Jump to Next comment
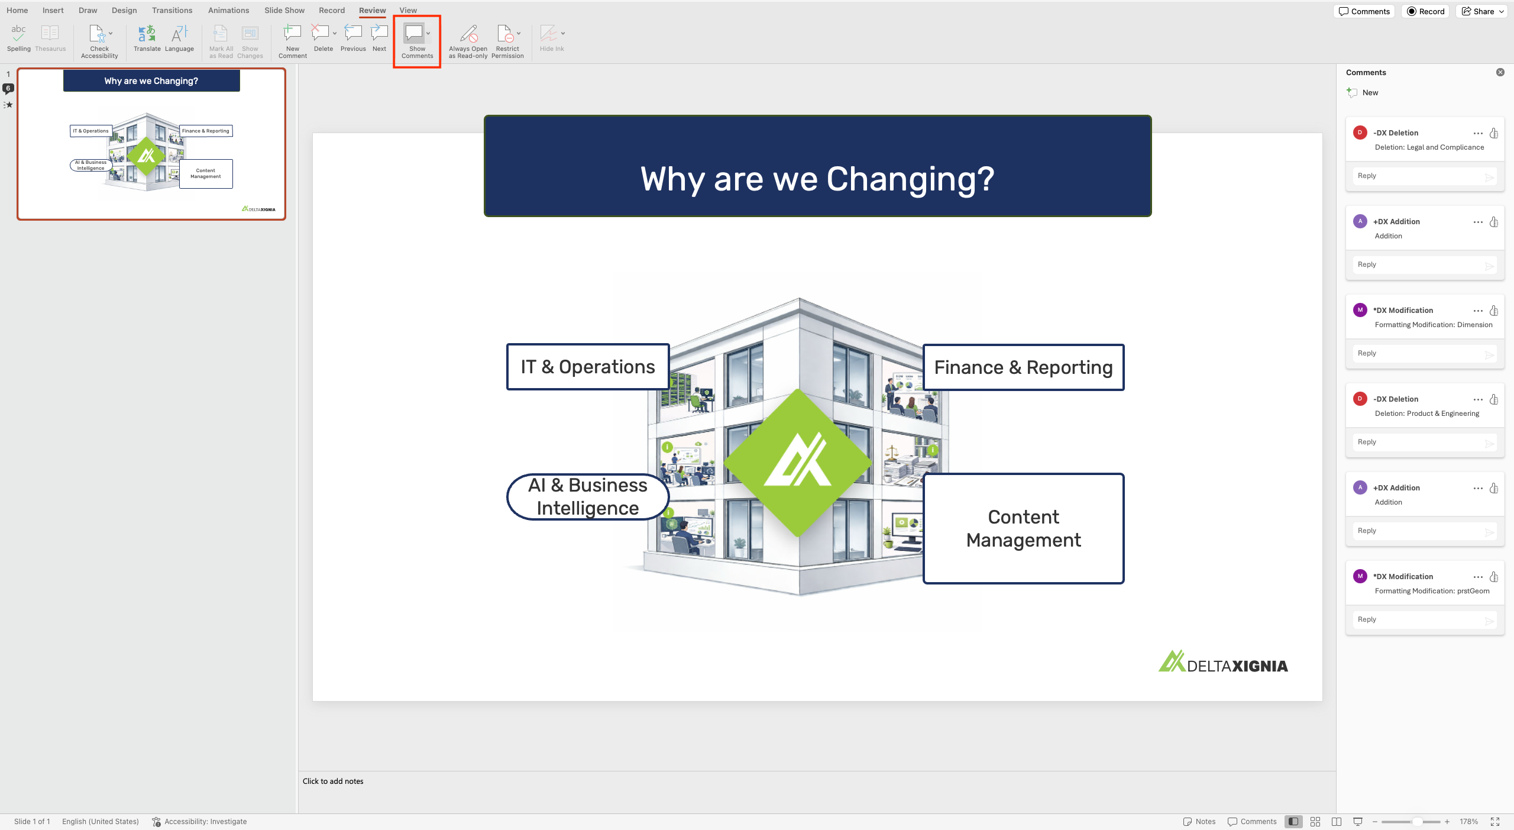The height and width of the screenshot is (830, 1514). (x=379, y=38)
